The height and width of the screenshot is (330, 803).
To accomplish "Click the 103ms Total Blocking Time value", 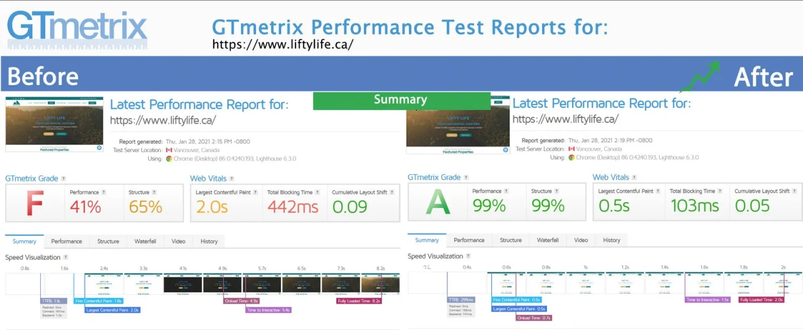I will point(695,206).
